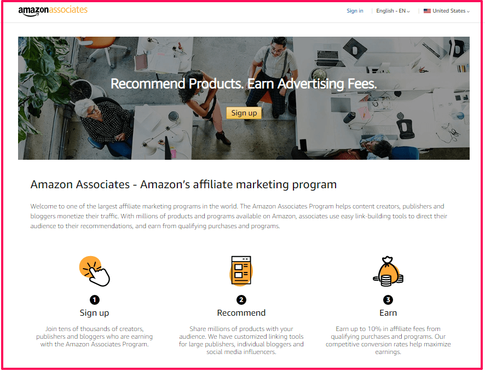Image resolution: width=485 pixels, height=371 pixels.
Task: Click the Recommend Products. Earn Advertising Fees. headline
Action: click(x=244, y=84)
